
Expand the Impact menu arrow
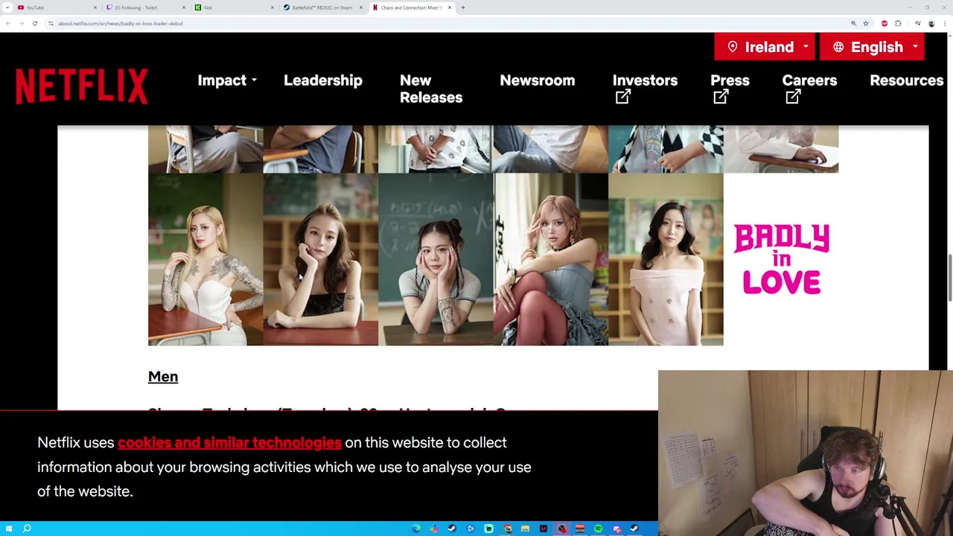pos(254,80)
